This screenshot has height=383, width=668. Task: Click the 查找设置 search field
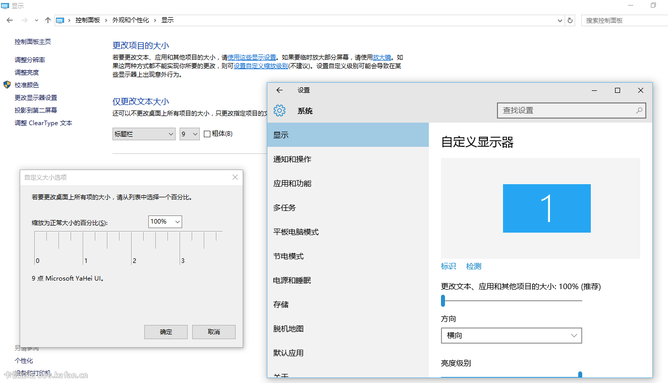(x=572, y=111)
